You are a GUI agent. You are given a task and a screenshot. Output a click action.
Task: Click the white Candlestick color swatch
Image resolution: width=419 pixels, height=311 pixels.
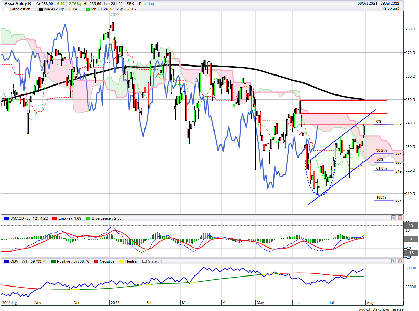[x=7, y=9]
